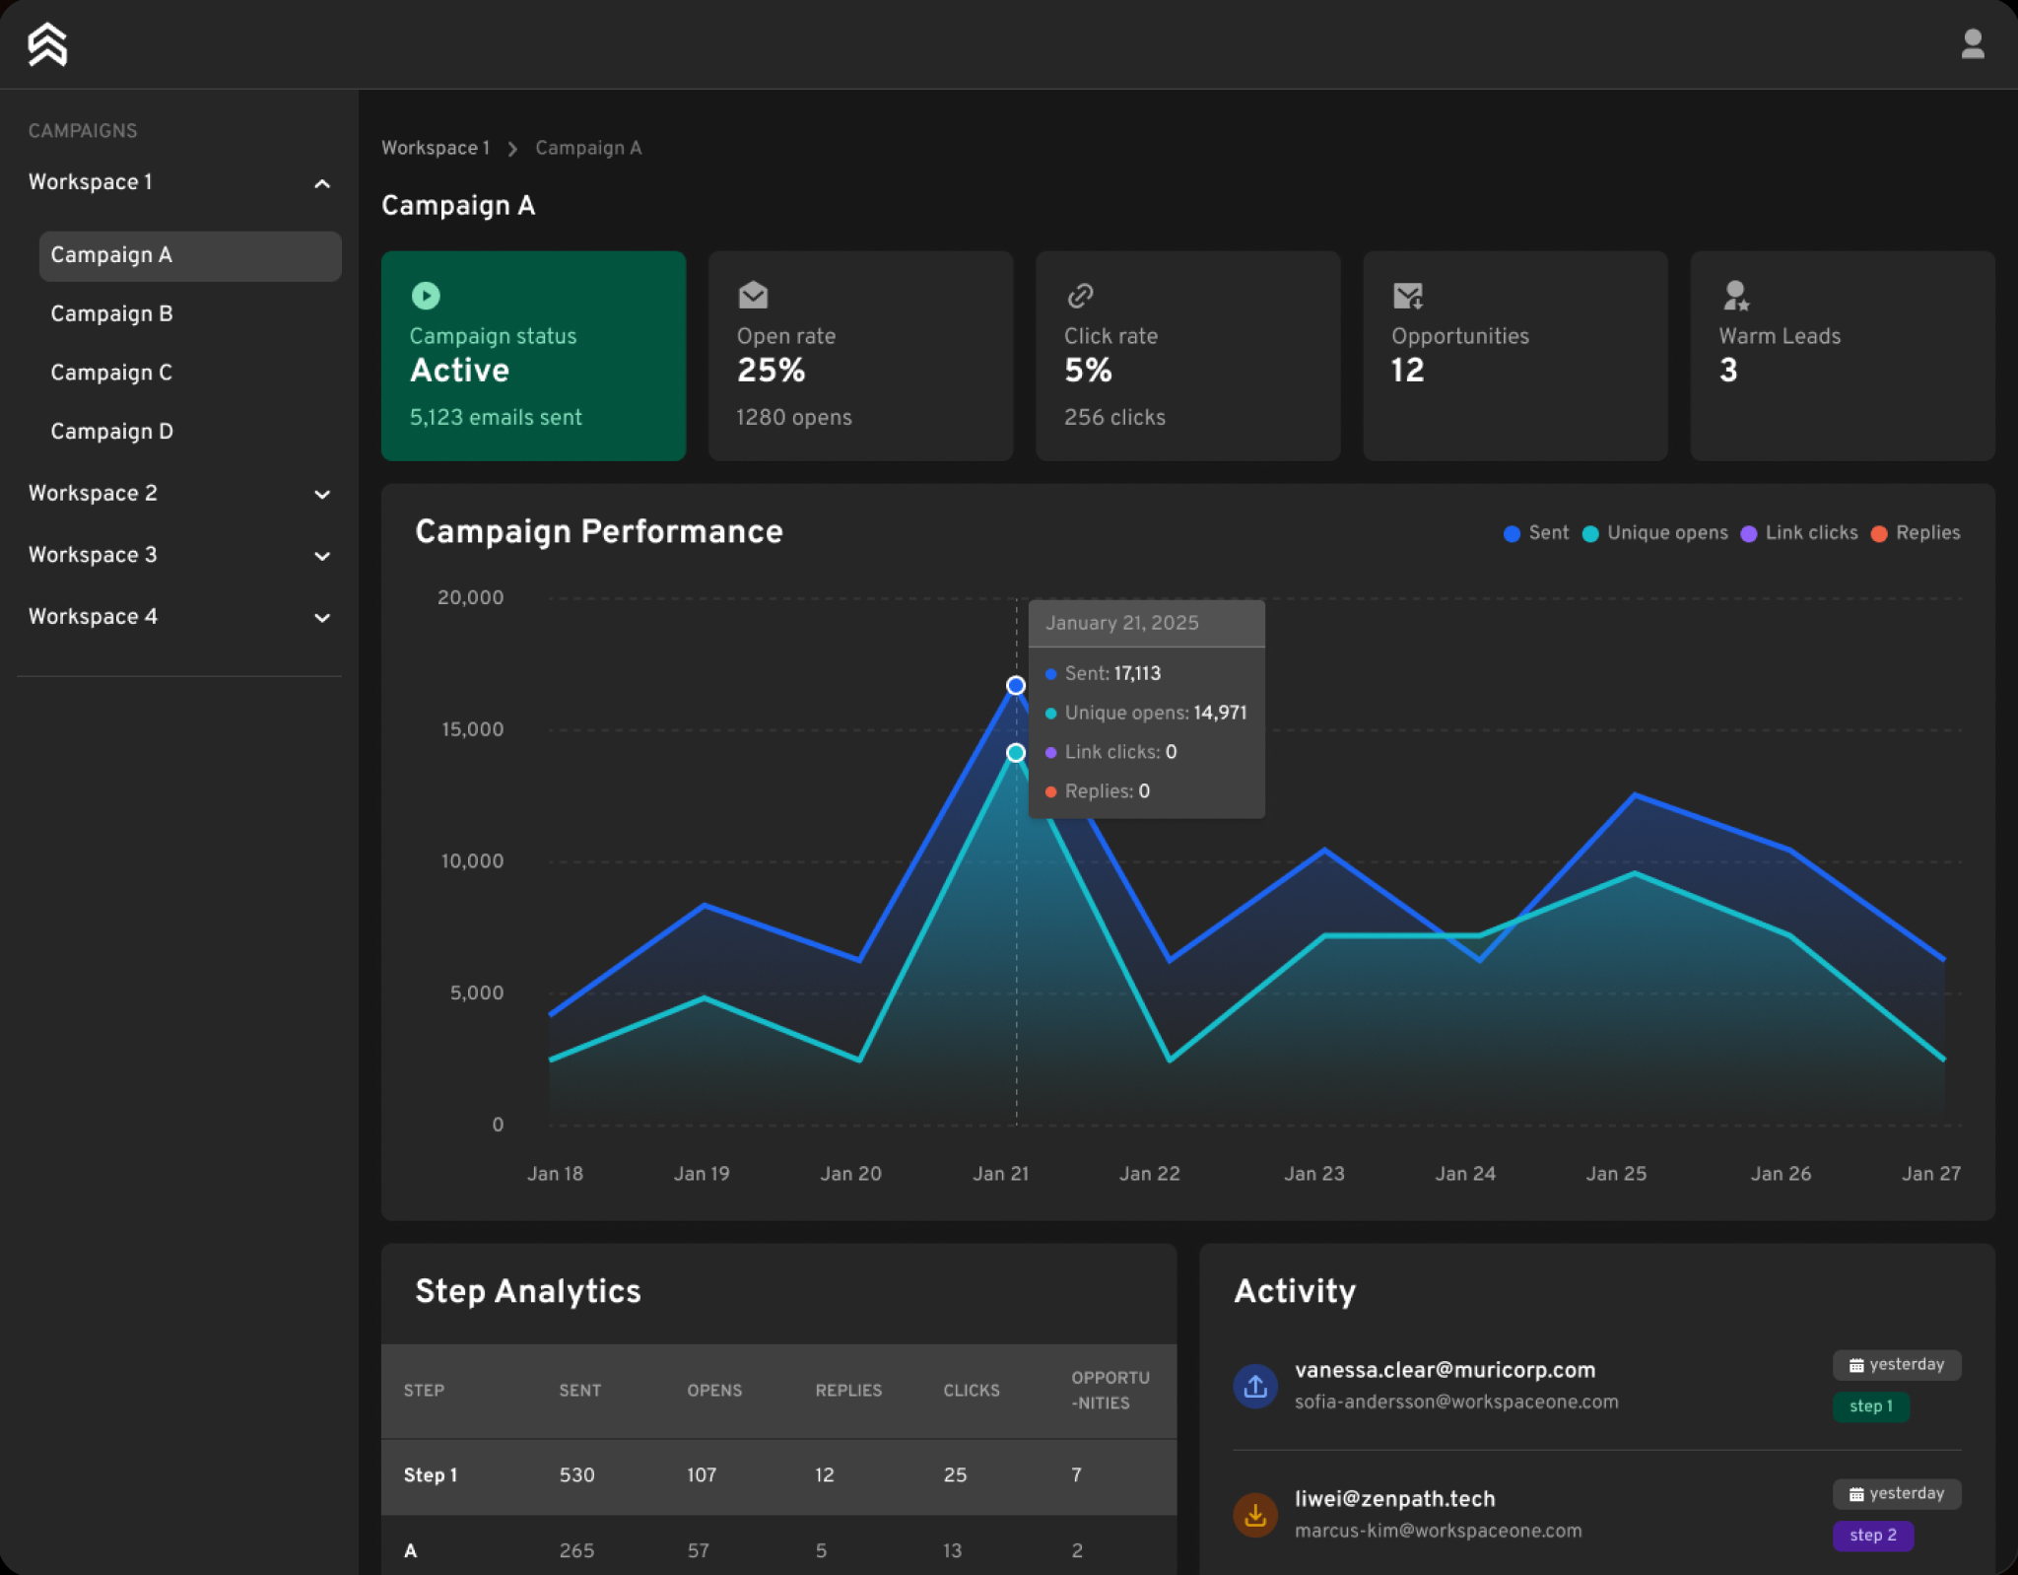The height and width of the screenshot is (1575, 2018).
Task: Click the Opportunities inbox icon
Action: tap(1407, 295)
